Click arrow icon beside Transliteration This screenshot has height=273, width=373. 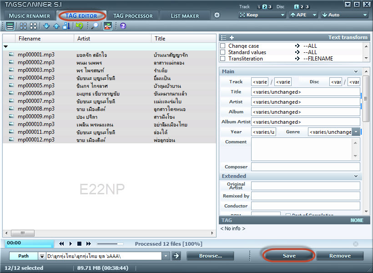pyautogui.click(x=297, y=59)
